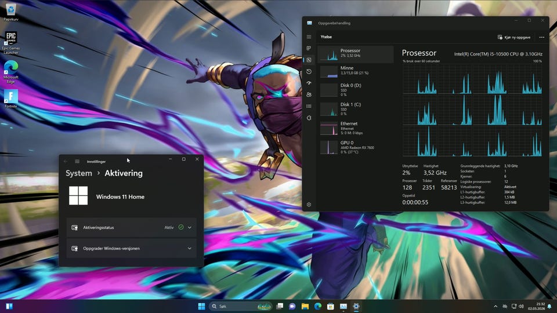Select Disk 0 (D:) performance entry
557x313 pixels.
tap(356, 90)
